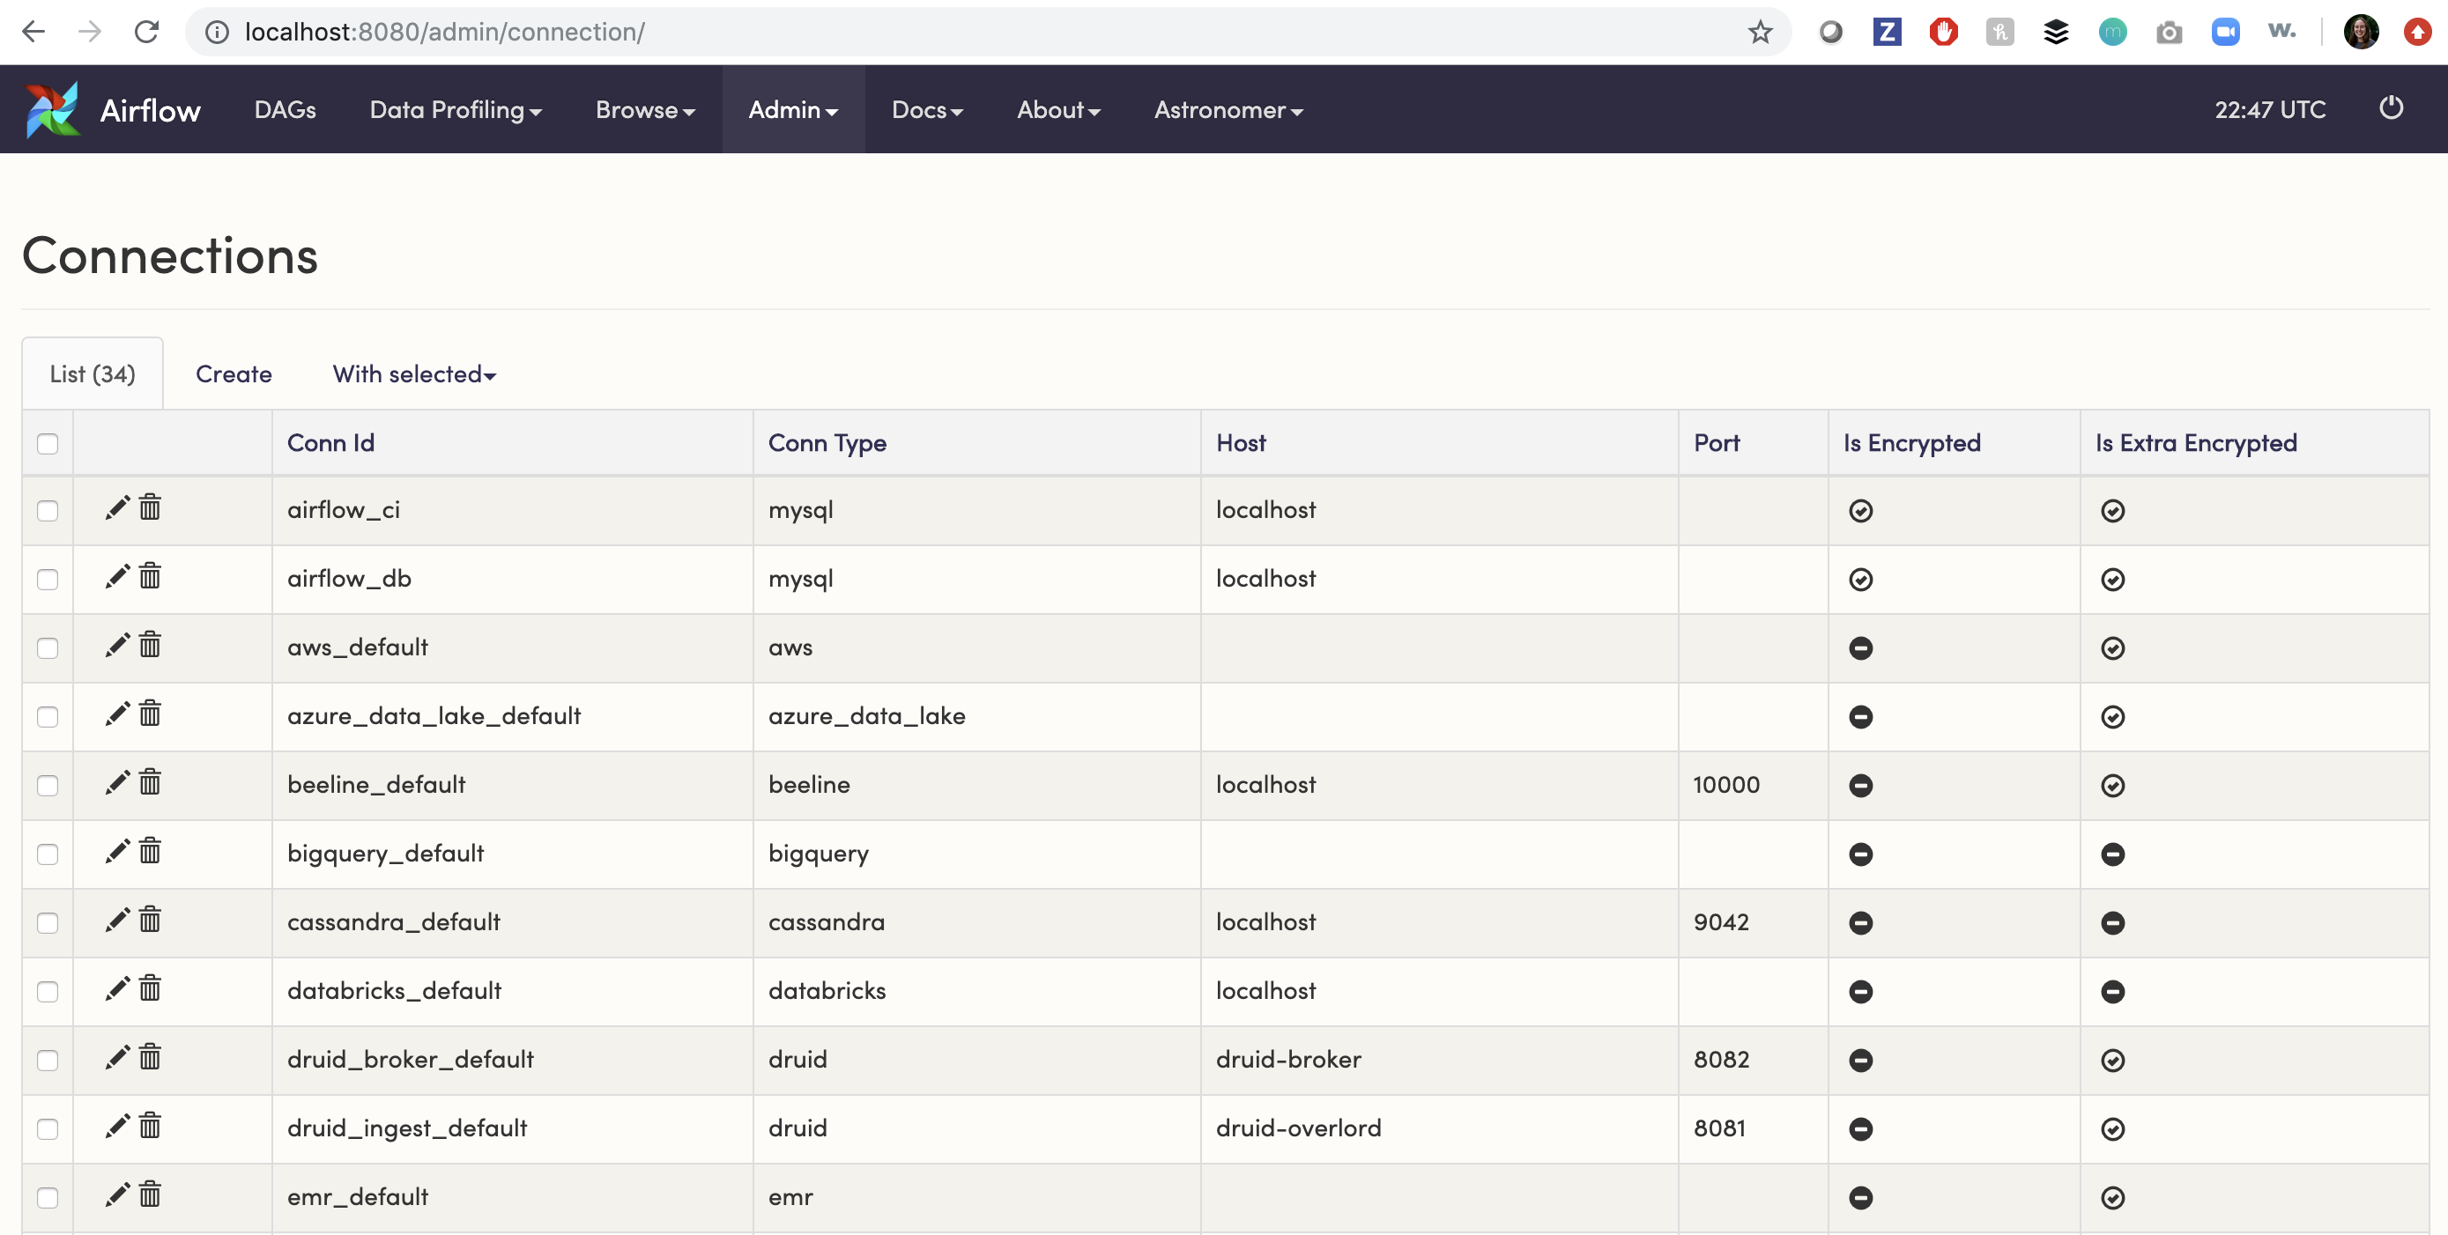
Task: Sort by Is Encrypted column header
Action: (x=1911, y=443)
